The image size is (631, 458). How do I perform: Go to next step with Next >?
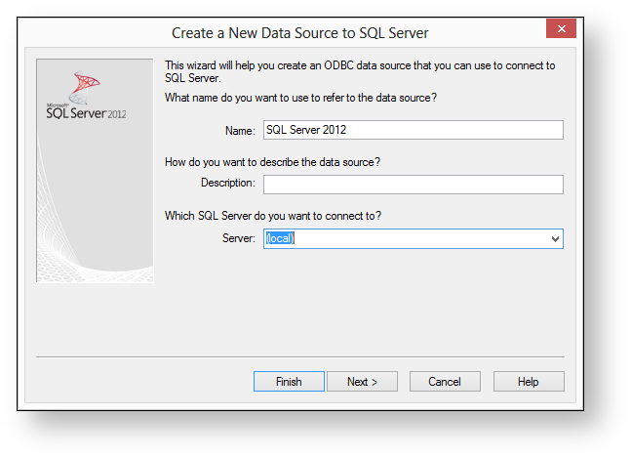click(x=362, y=382)
